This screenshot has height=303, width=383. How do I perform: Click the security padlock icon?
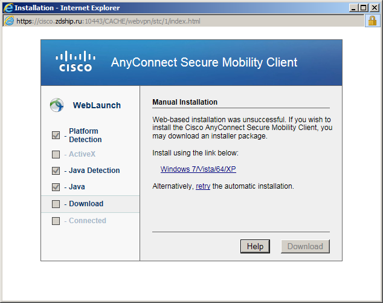(x=372, y=21)
